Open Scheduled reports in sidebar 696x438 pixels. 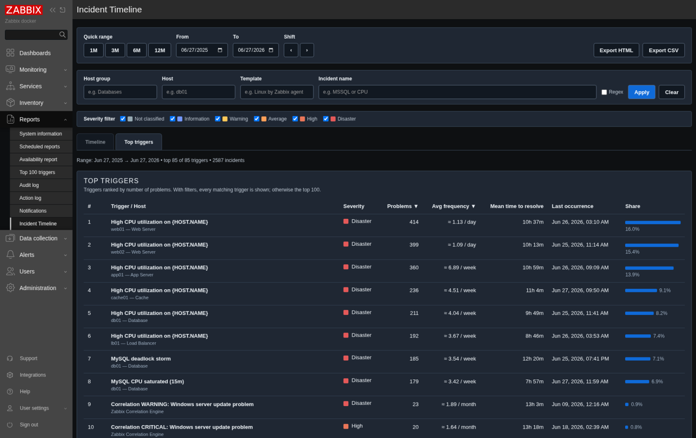(41, 147)
